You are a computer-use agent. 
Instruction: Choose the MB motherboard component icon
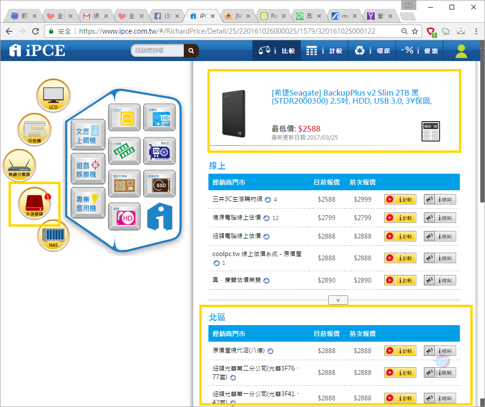[x=159, y=117]
